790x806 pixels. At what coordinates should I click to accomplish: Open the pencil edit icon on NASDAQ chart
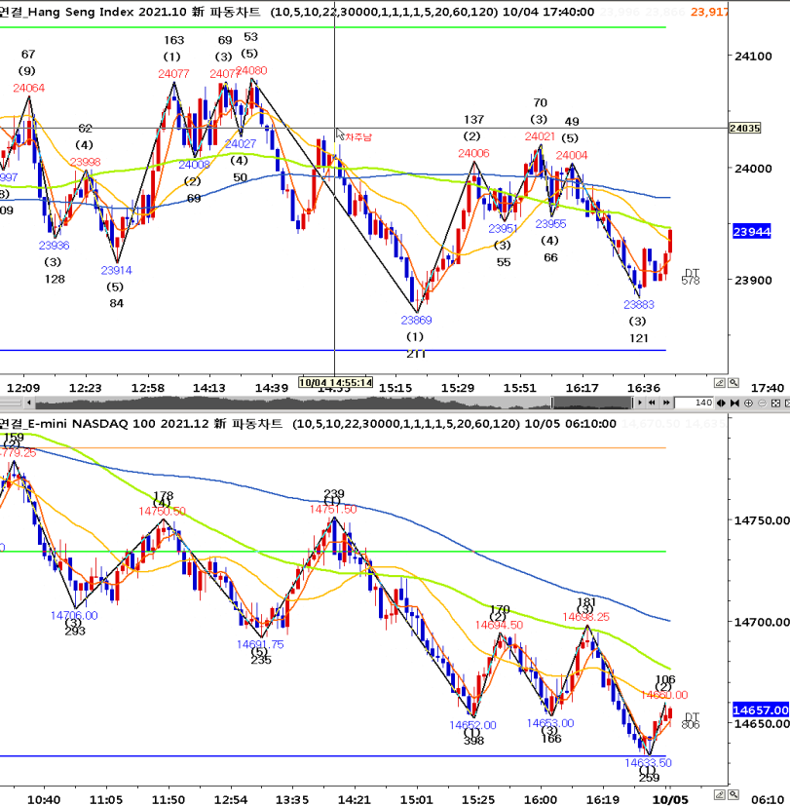pyautogui.click(x=720, y=792)
